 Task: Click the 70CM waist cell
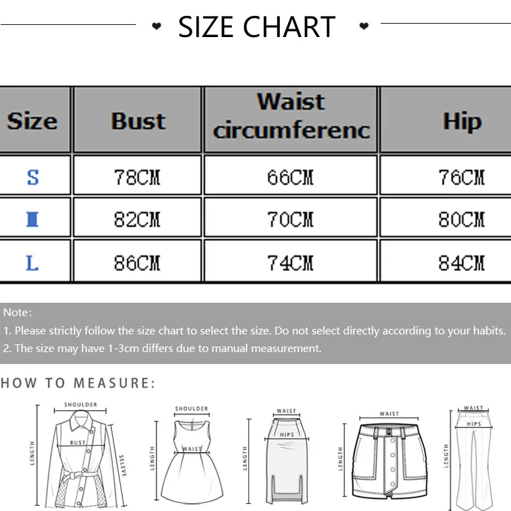(x=291, y=220)
